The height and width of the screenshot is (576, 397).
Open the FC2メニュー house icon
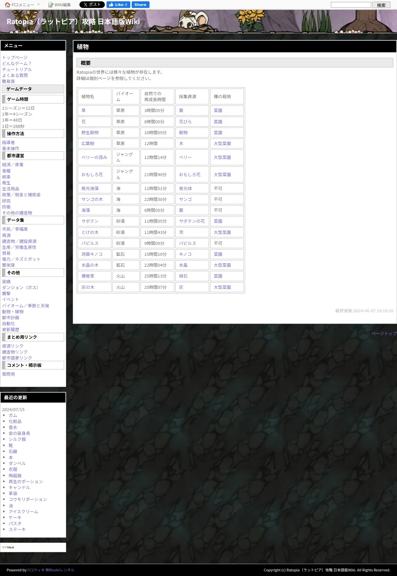pos(8,5)
